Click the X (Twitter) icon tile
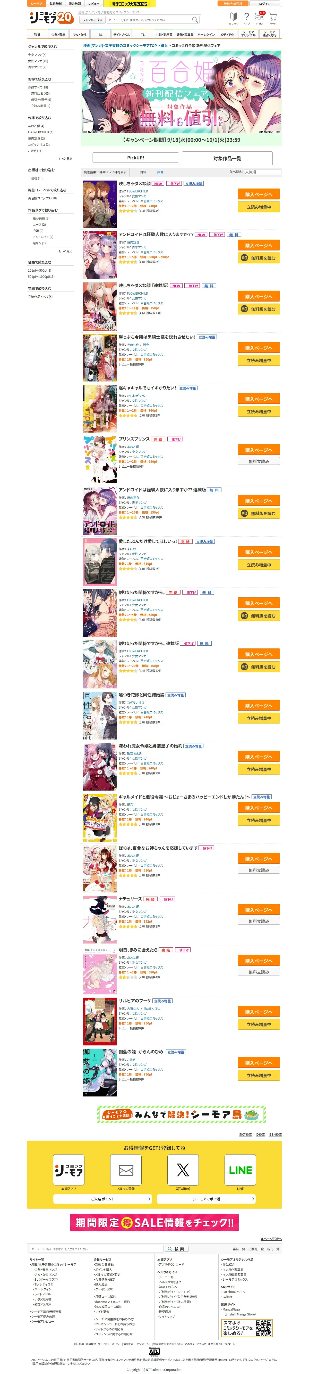The image size is (309, 1374). (183, 1170)
